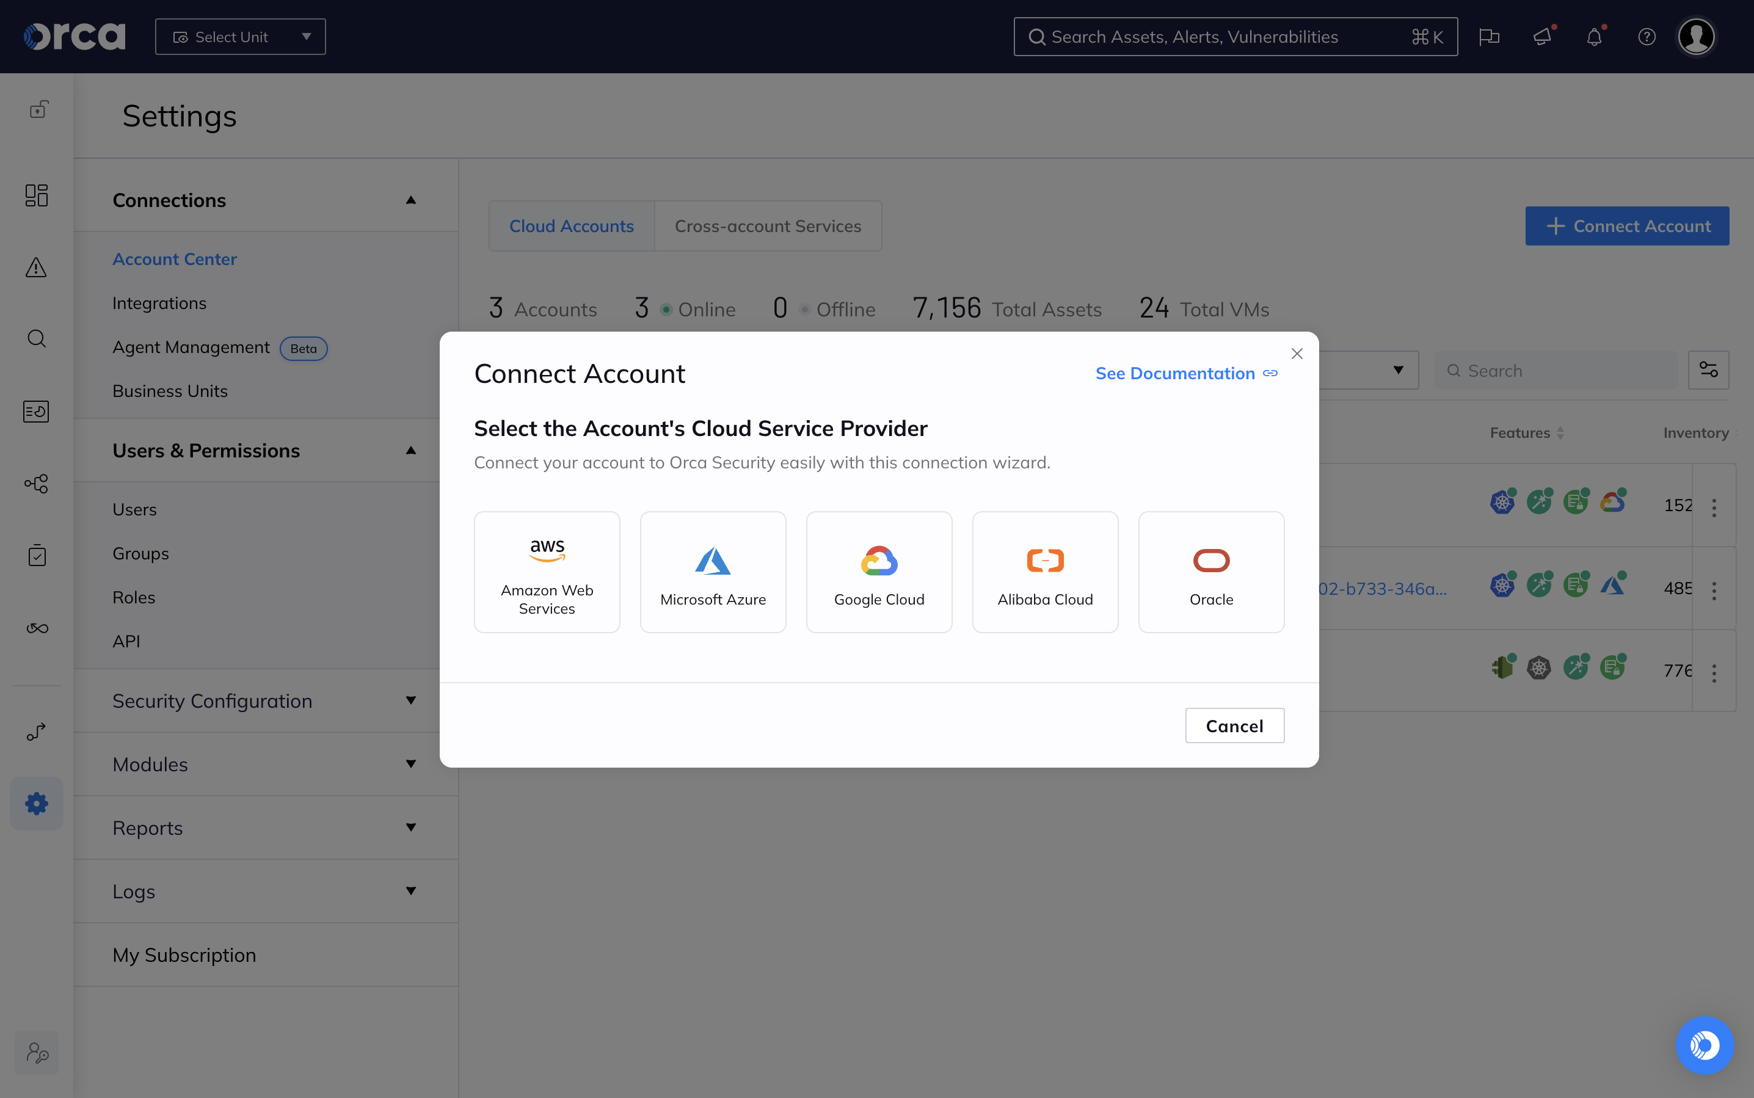Click the Compliance checklist icon in sidebar
This screenshot has height=1098, width=1754.
(x=36, y=556)
